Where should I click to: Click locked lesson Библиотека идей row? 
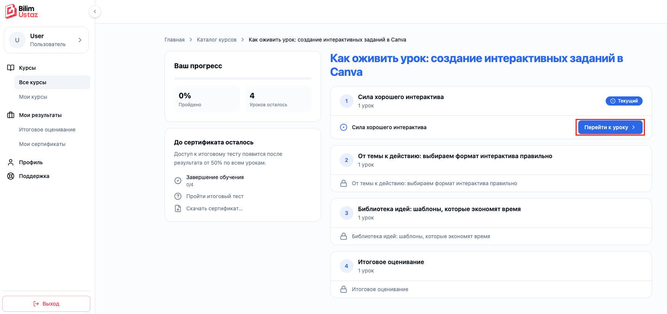491,236
